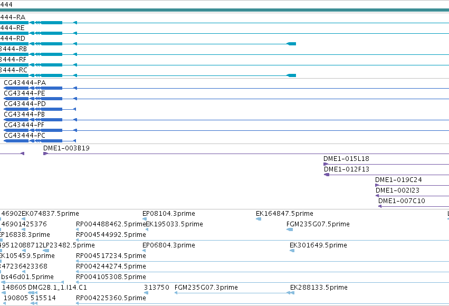Select the CG43444-PB protein feature label

[24, 114]
